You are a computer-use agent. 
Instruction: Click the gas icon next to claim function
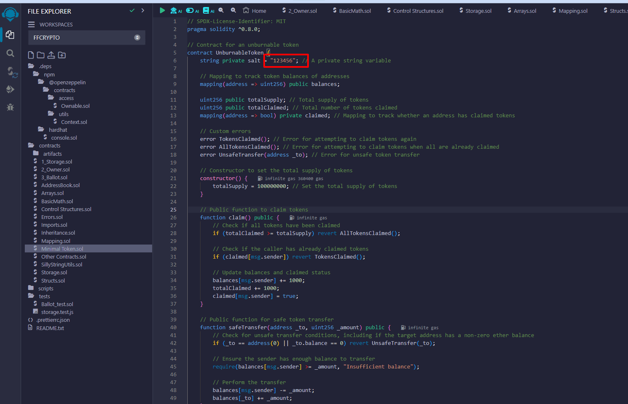coord(292,218)
